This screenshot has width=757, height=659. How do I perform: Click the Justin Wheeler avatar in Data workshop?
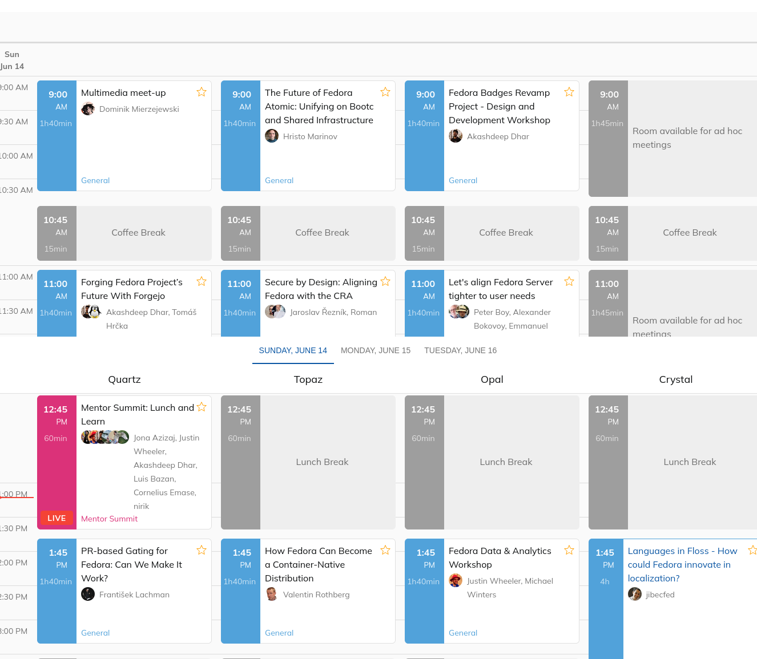tap(456, 581)
